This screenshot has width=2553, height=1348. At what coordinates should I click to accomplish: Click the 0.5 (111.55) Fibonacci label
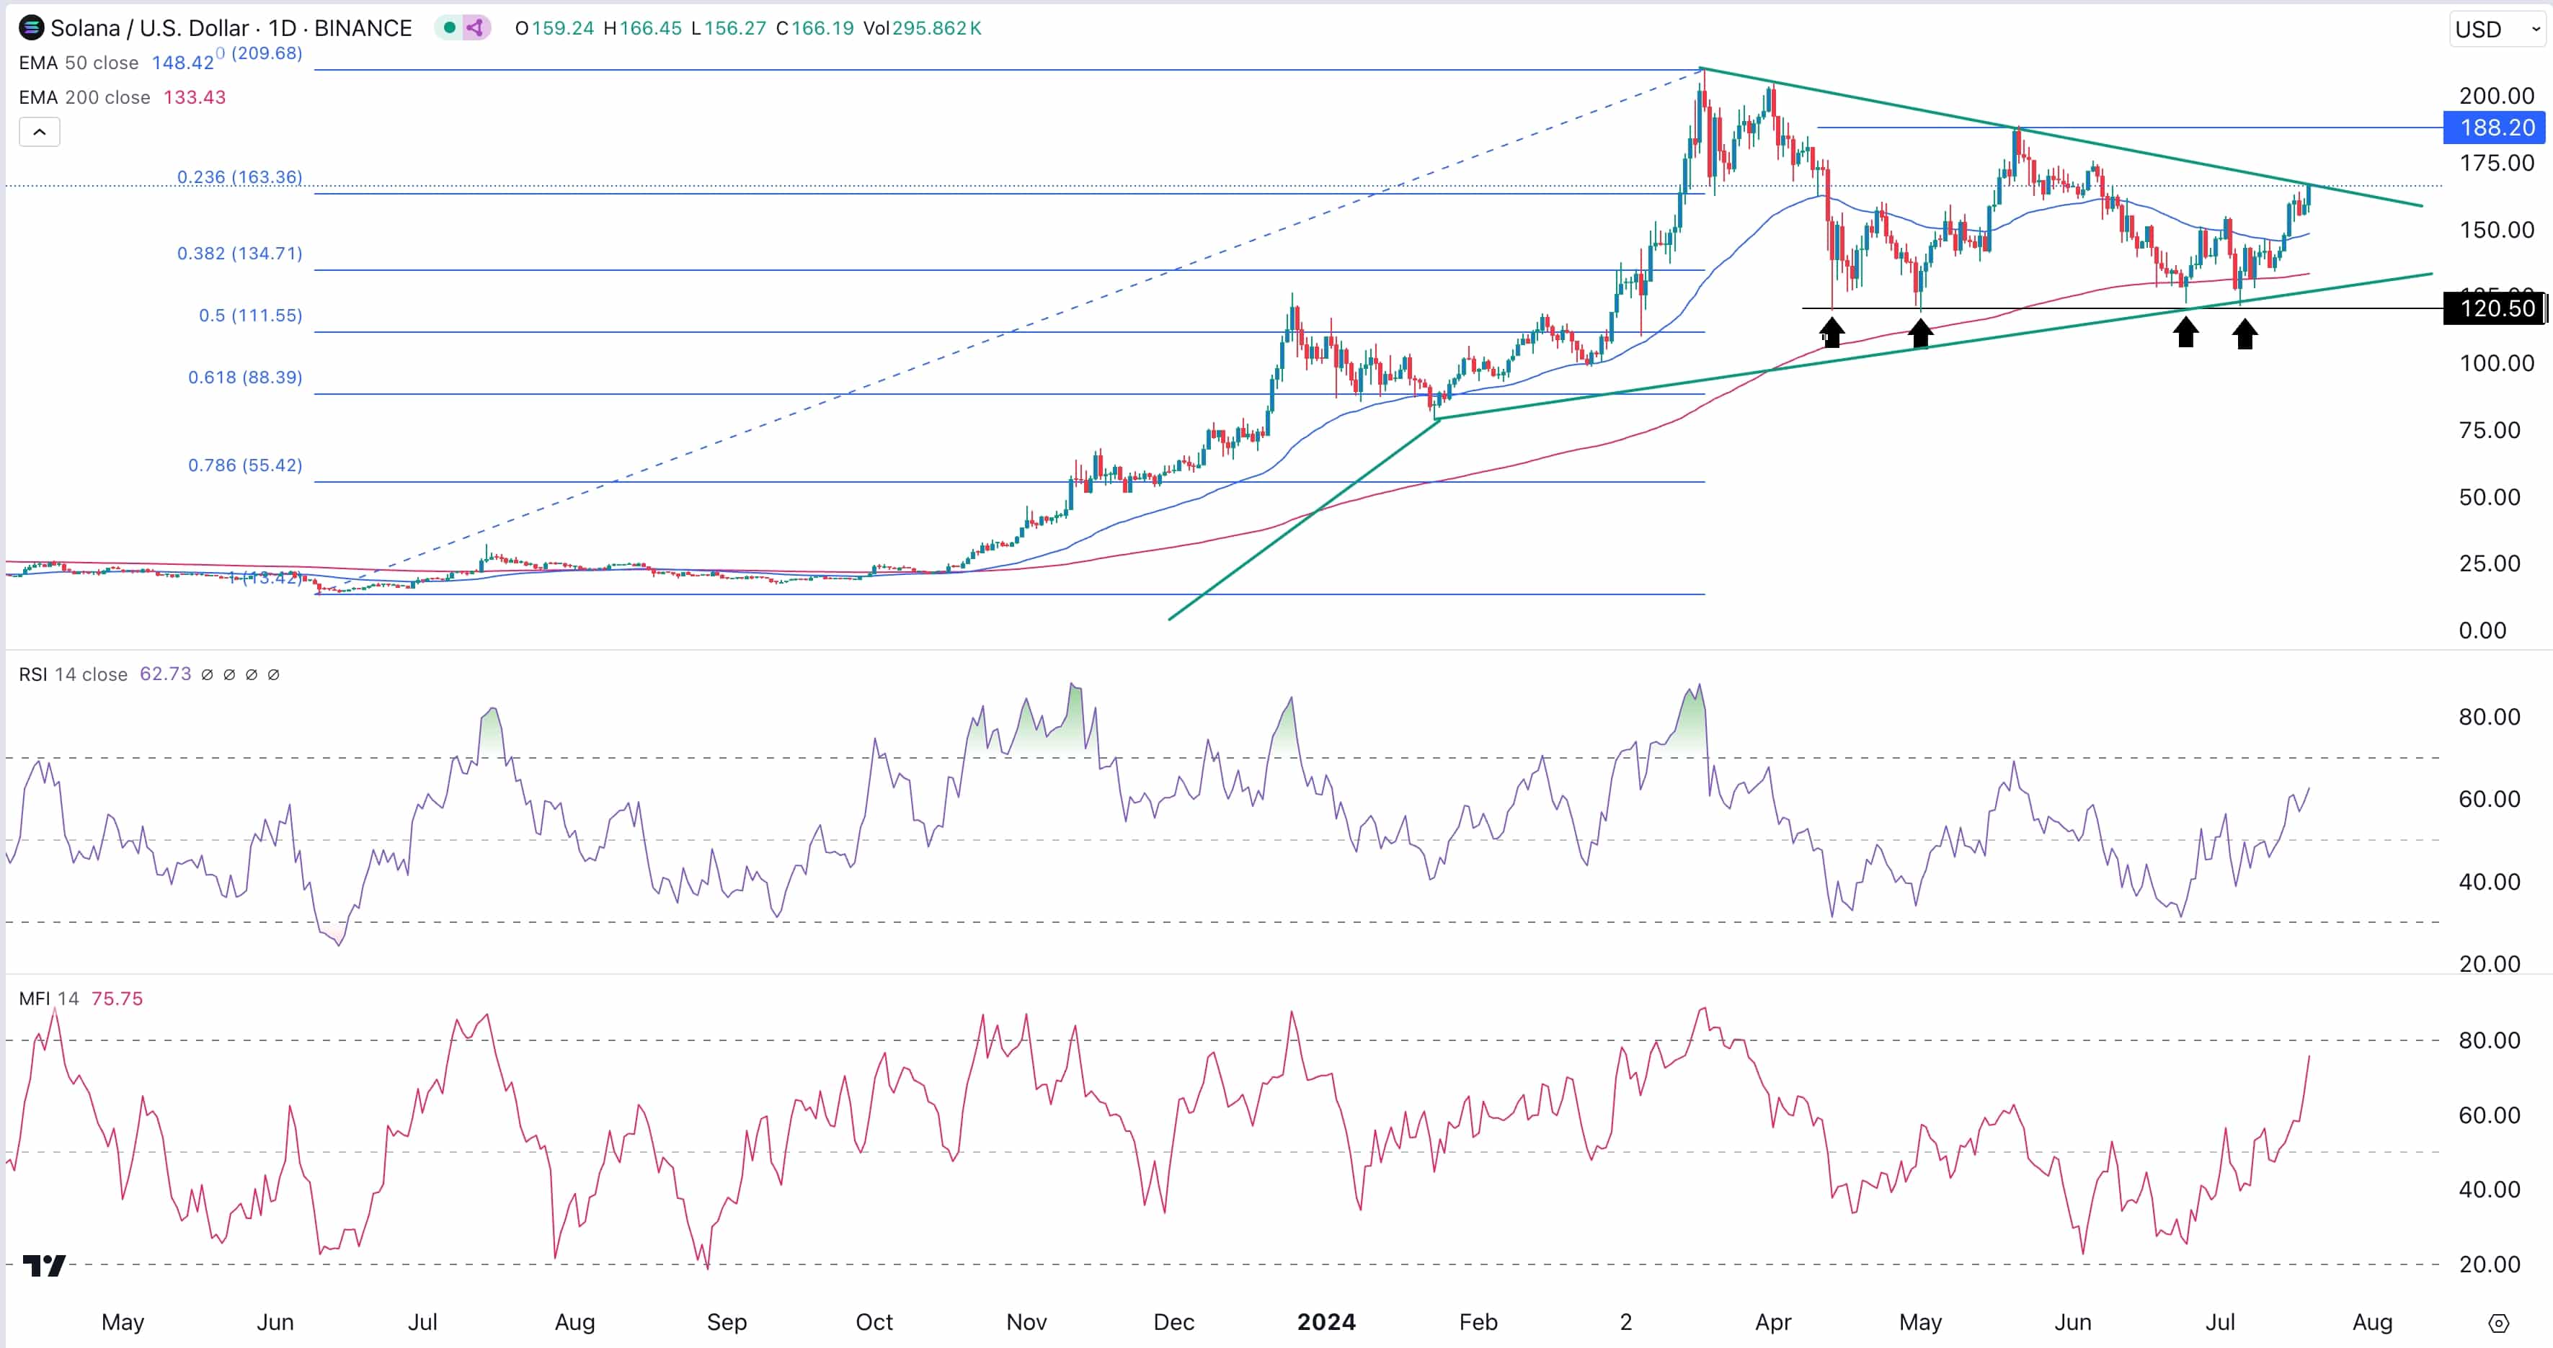click(x=251, y=316)
